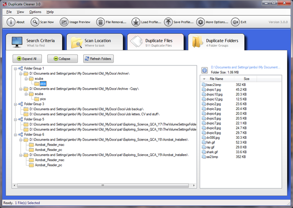Click the fish.gif file icon
293x208 pixels.
coord(204,142)
